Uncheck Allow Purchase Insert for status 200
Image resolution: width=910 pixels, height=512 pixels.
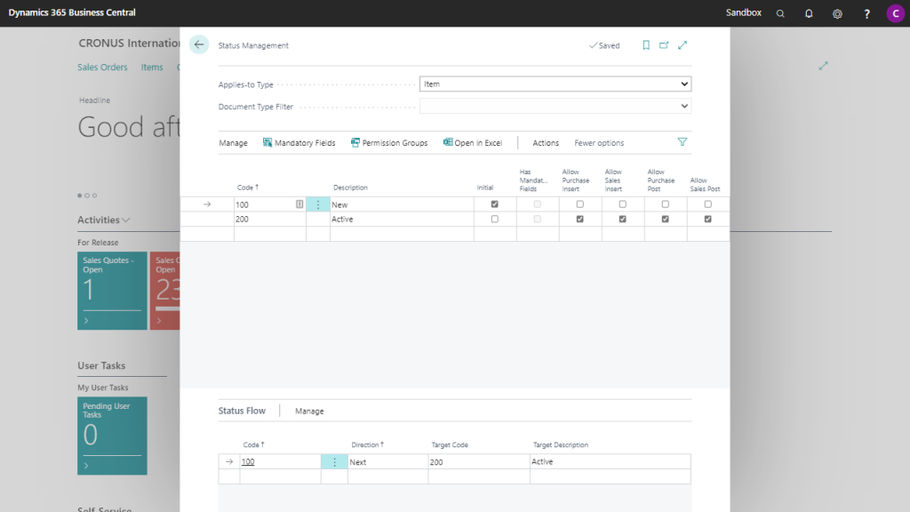[x=580, y=220]
